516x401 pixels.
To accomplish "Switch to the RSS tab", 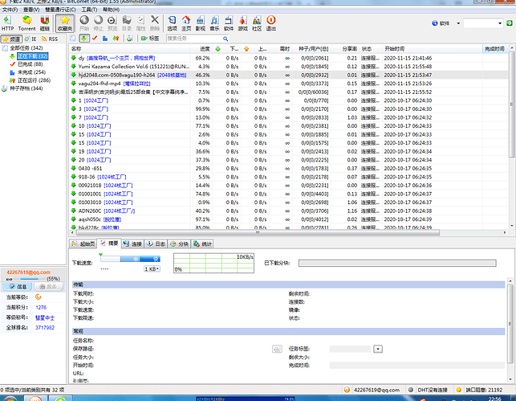I will (x=50, y=39).
